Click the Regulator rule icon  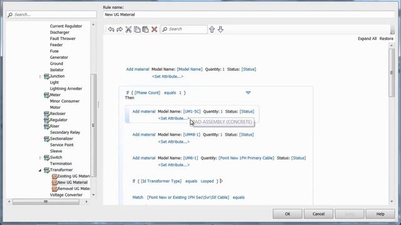pyautogui.click(x=46, y=120)
